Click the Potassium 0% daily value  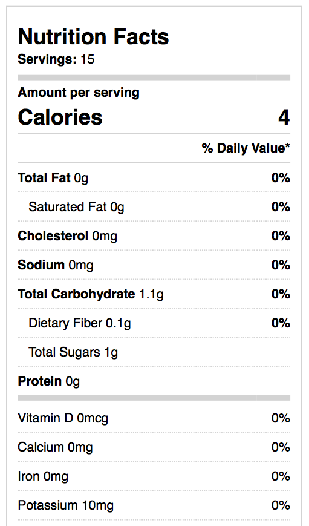(281, 505)
